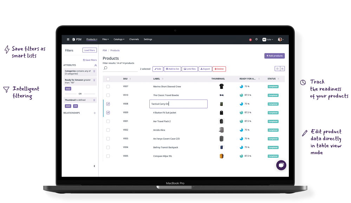Uncheck the V009 row checkbox
Viewport: 351px width, 203px height.
pos(108,113)
